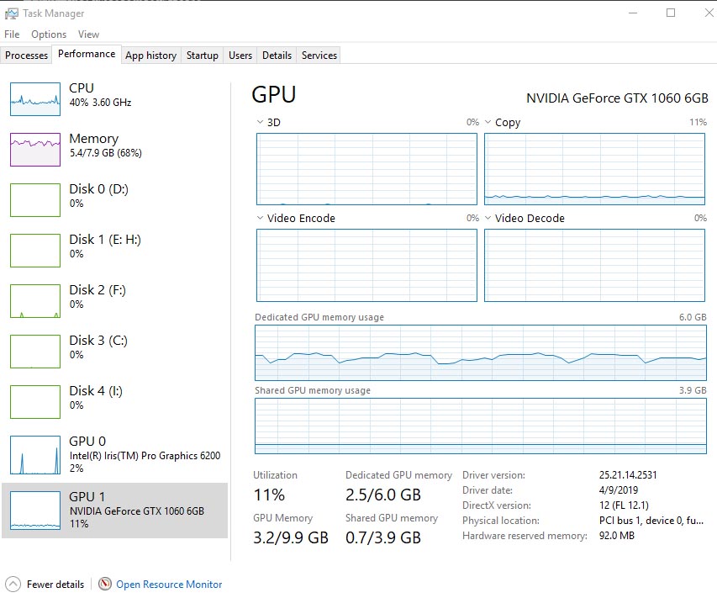Click the 3.2/9.9 GB GPU Memory value
The image size is (717, 598).
(x=291, y=537)
